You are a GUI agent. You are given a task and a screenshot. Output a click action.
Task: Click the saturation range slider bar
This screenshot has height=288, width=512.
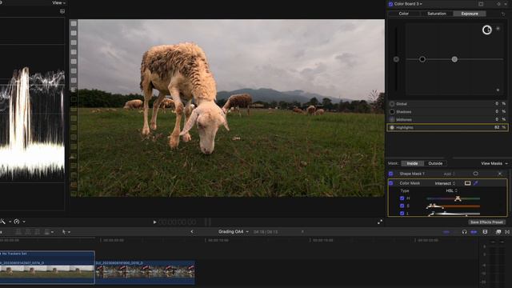454,206
